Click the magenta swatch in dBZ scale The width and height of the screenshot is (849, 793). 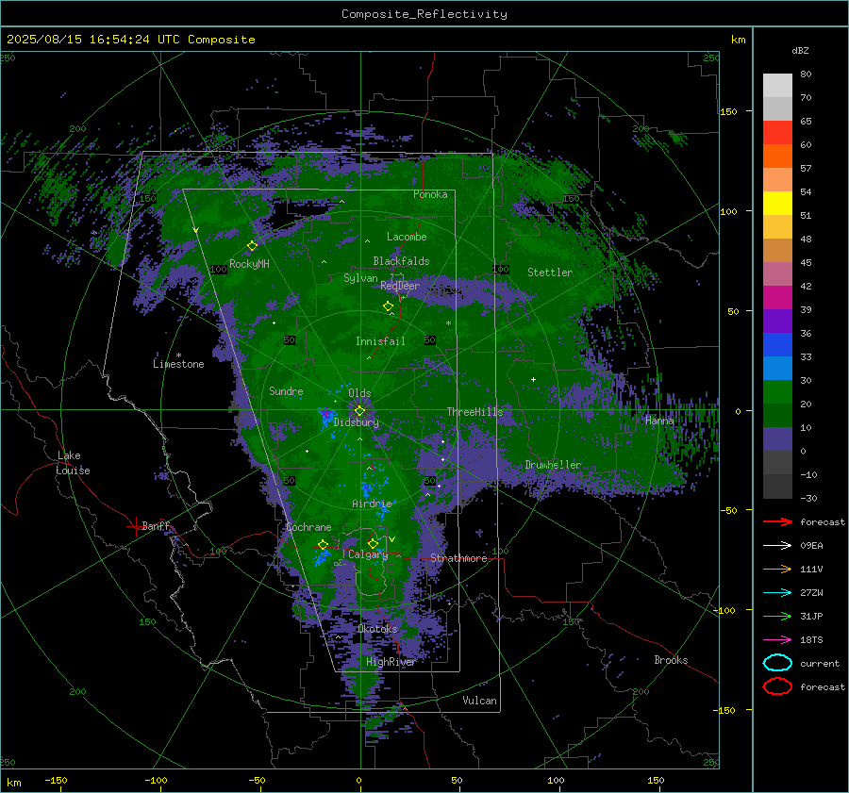777,298
